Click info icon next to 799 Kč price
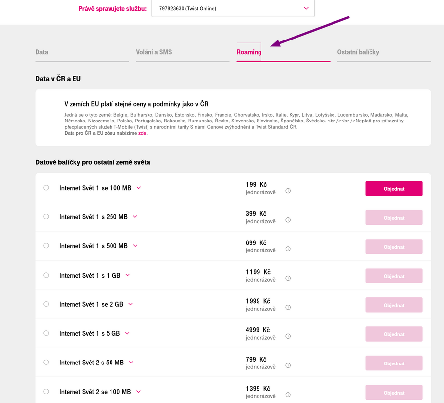The width and height of the screenshot is (444, 403). 288,365
